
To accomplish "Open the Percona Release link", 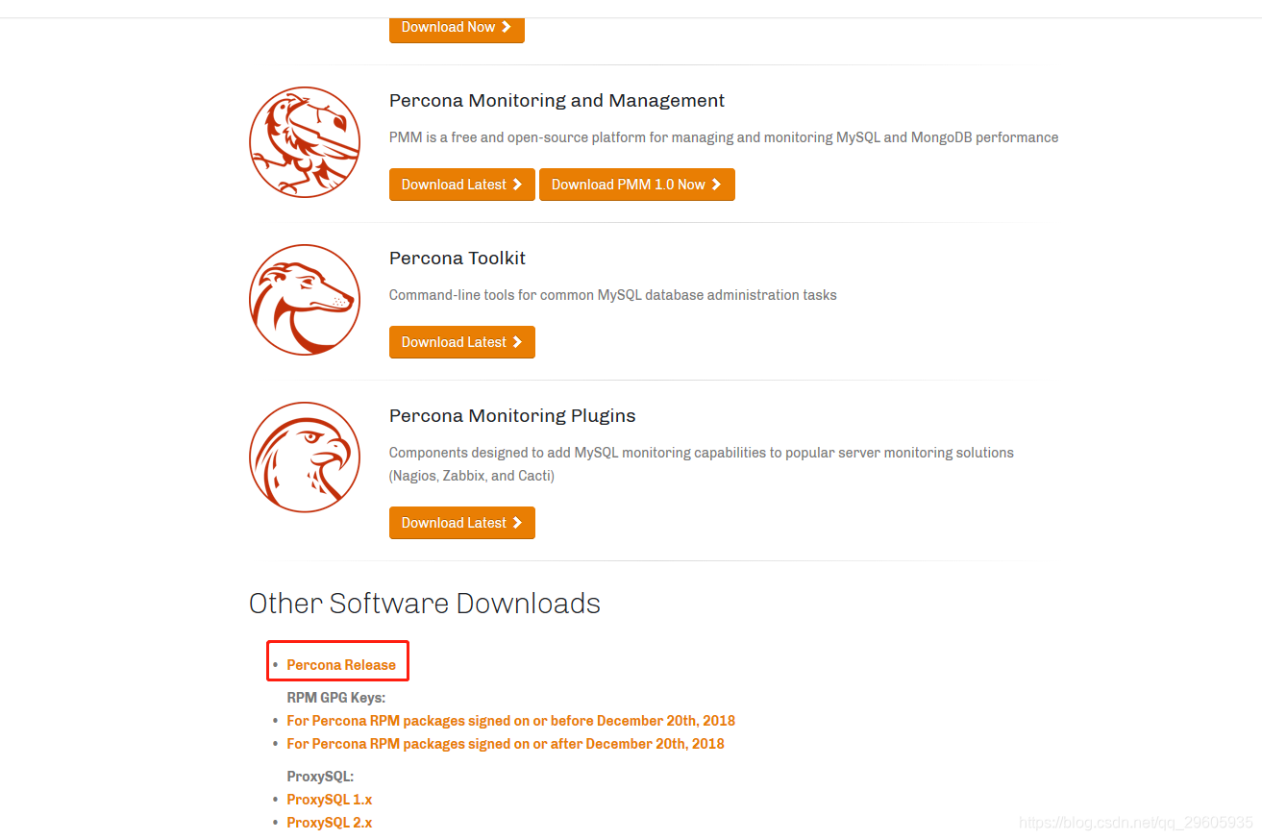I will 341,665.
